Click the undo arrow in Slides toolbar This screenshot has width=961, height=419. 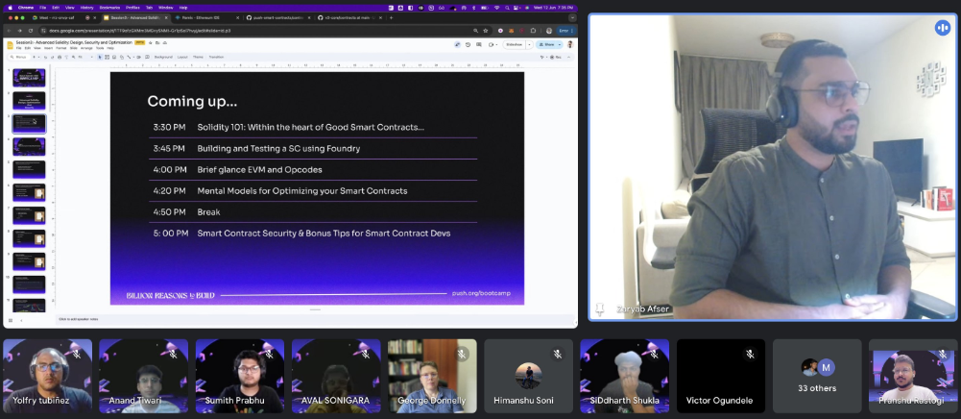[45, 57]
